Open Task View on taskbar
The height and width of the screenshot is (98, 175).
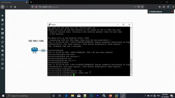60,96
